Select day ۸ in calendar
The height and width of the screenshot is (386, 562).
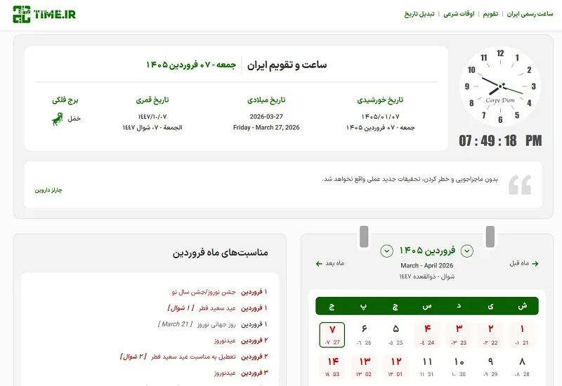coord(522,366)
